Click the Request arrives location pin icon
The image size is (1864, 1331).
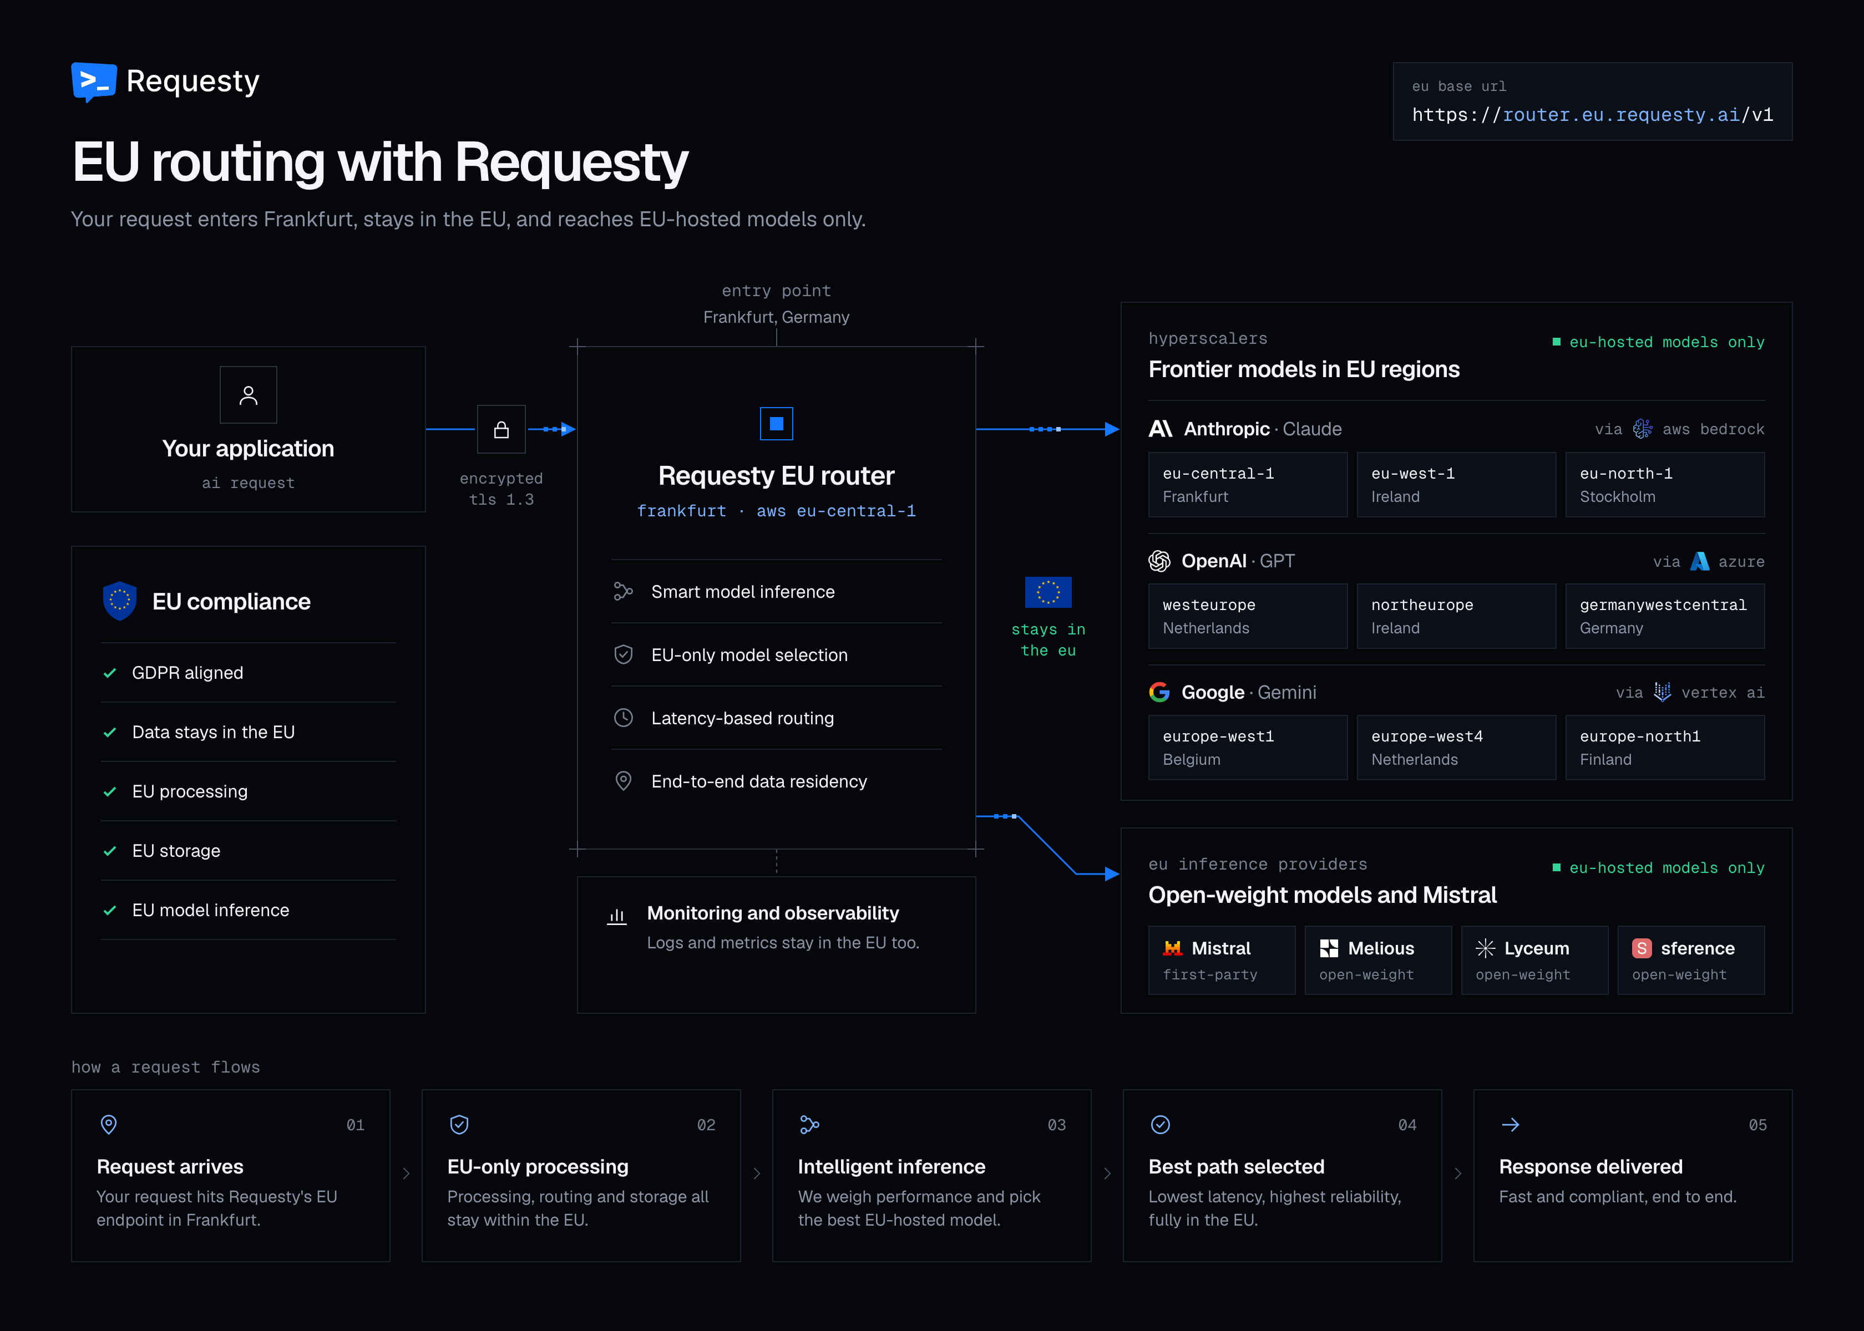click(x=108, y=1125)
